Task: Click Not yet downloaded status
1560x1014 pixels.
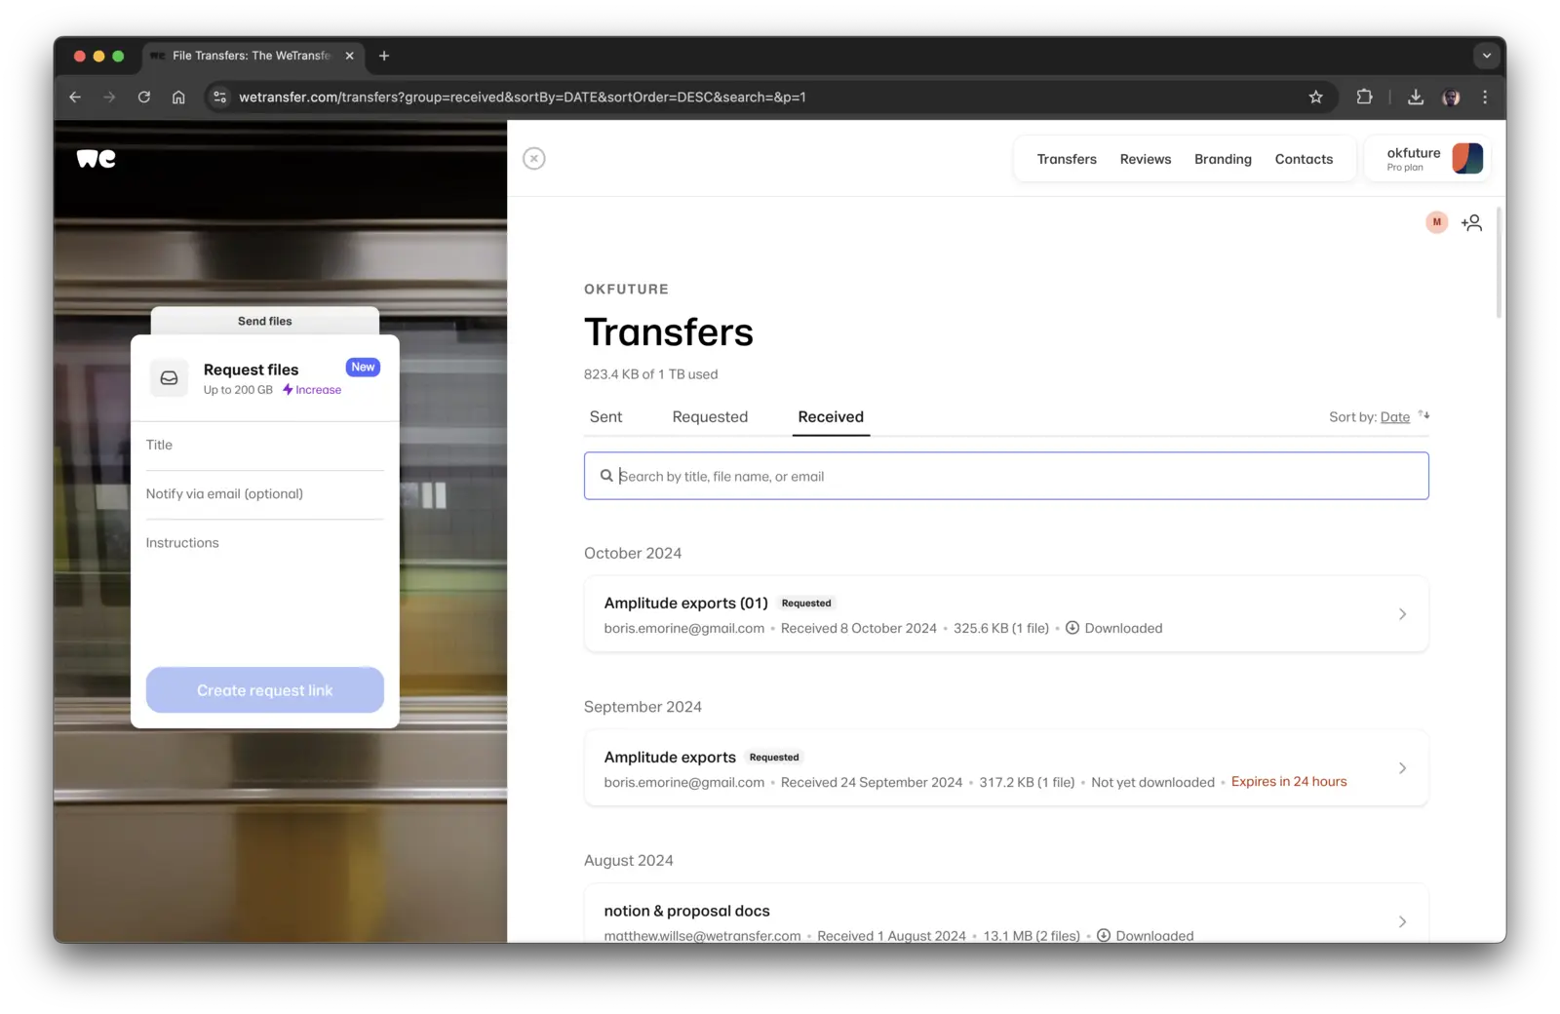Action: 1152,782
